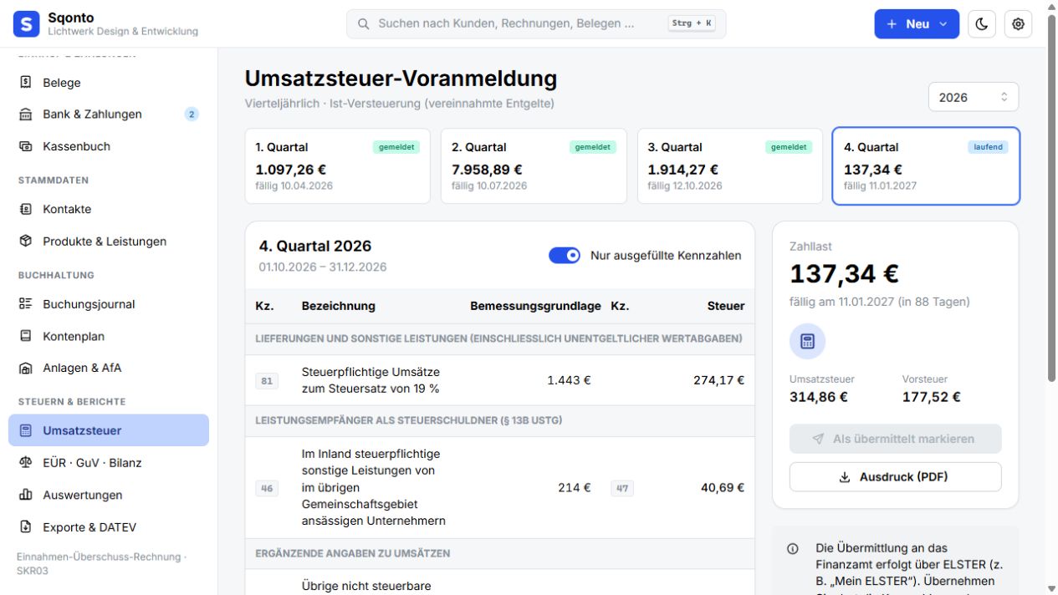Click the 214 € Bemessungsgrundlage value
The height and width of the screenshot is (595, 1058).
[575, 487]
